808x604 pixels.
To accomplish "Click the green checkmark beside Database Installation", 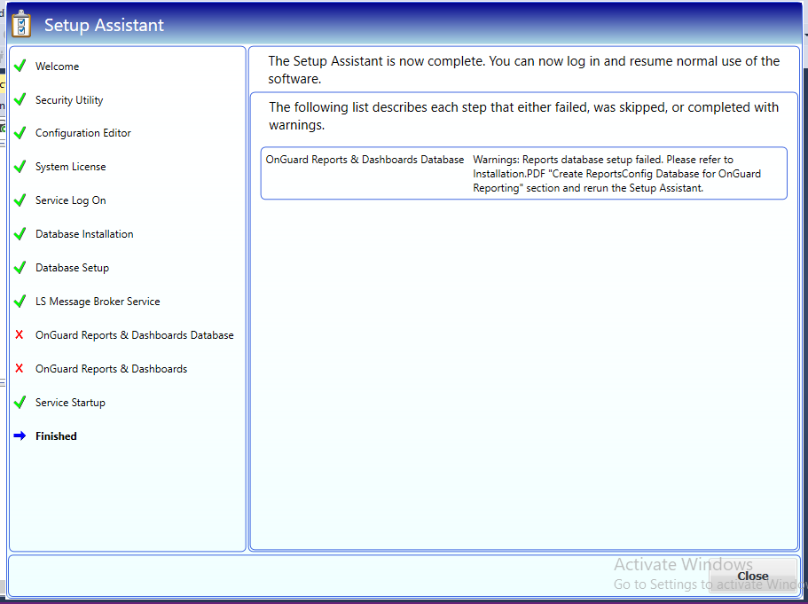I will coord(20,234).
